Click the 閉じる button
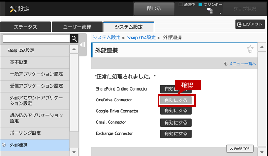The height and width of the screenshot is (156, 268). [x=154, y=9]
